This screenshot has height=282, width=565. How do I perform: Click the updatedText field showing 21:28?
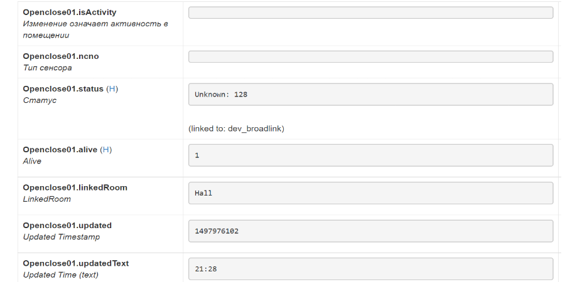click(x=370, y=268)
